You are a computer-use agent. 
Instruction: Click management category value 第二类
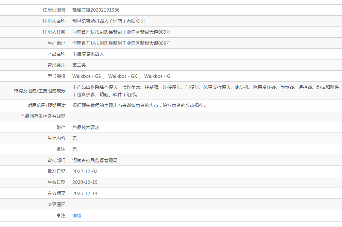pyautogui.click(x=79, y=65)
